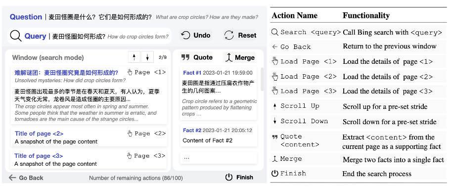449x188 pixels.
Task: Click the Quote button with quotation icon
Action: click(x=197, y=57)
